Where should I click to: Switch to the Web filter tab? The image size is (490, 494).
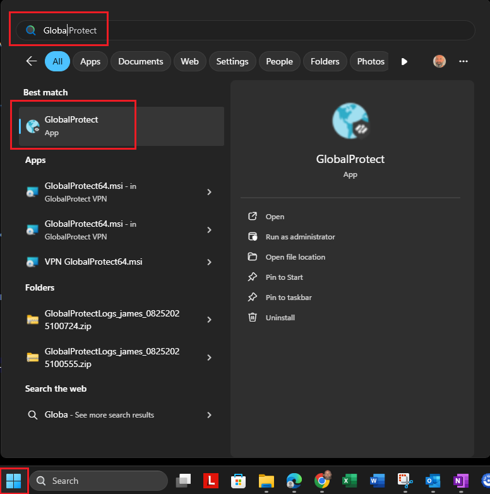point(189,61)
